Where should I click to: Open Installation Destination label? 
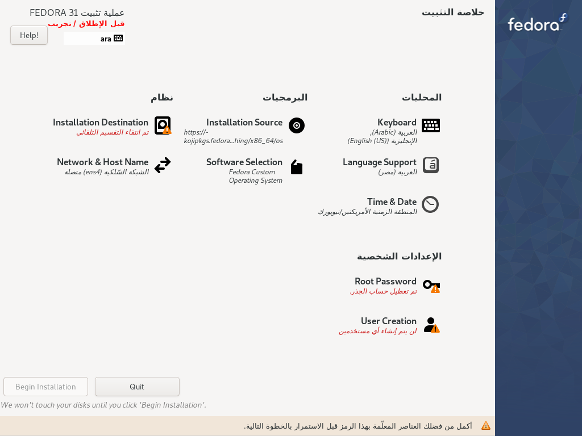coord(100,123)
